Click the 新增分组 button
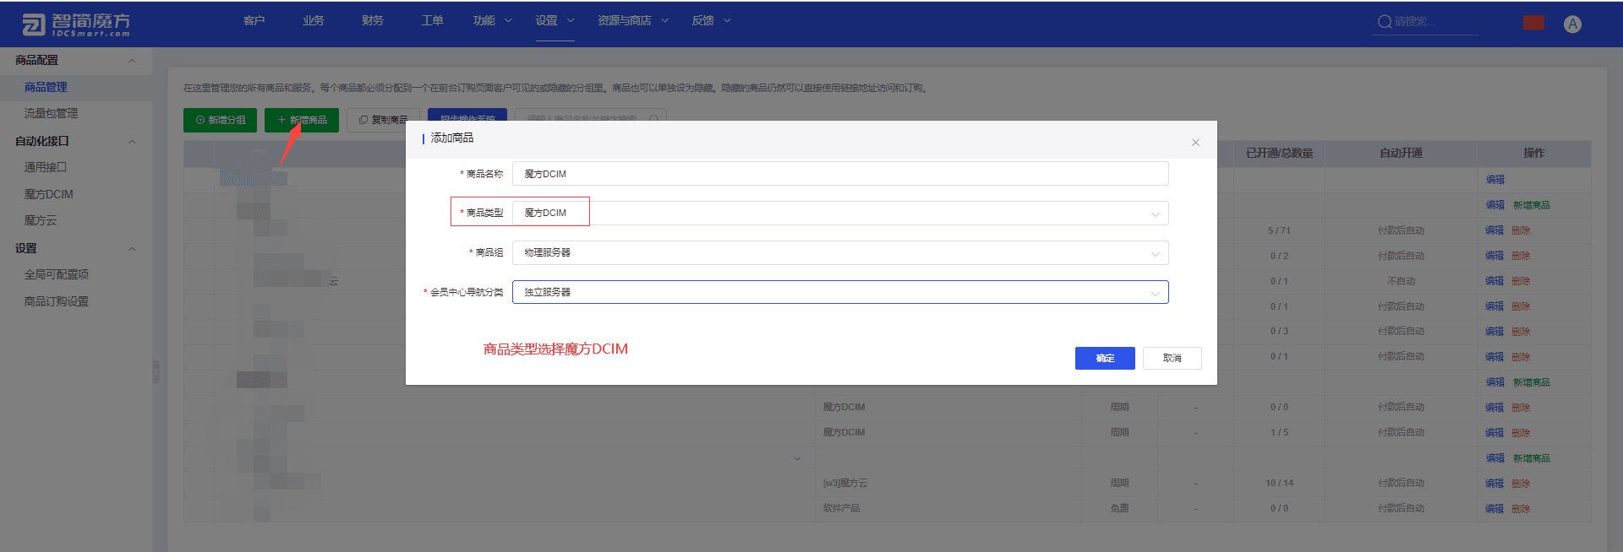Image resolution: width=1623 pixels, height=552 pixels. pyautogui.click(x=221, y=120)
